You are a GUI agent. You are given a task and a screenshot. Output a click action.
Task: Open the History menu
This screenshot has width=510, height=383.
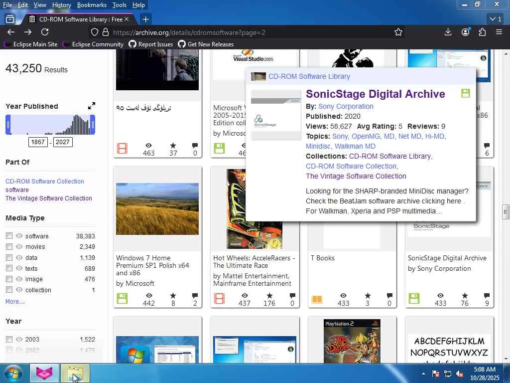click(x=61, y=5)
